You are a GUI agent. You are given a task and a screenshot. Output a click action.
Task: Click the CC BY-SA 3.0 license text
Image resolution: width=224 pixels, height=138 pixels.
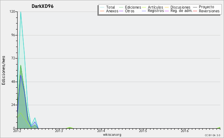(x=212, y=135)
